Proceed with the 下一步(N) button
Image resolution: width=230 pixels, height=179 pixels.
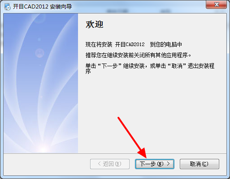click(155, 164)
